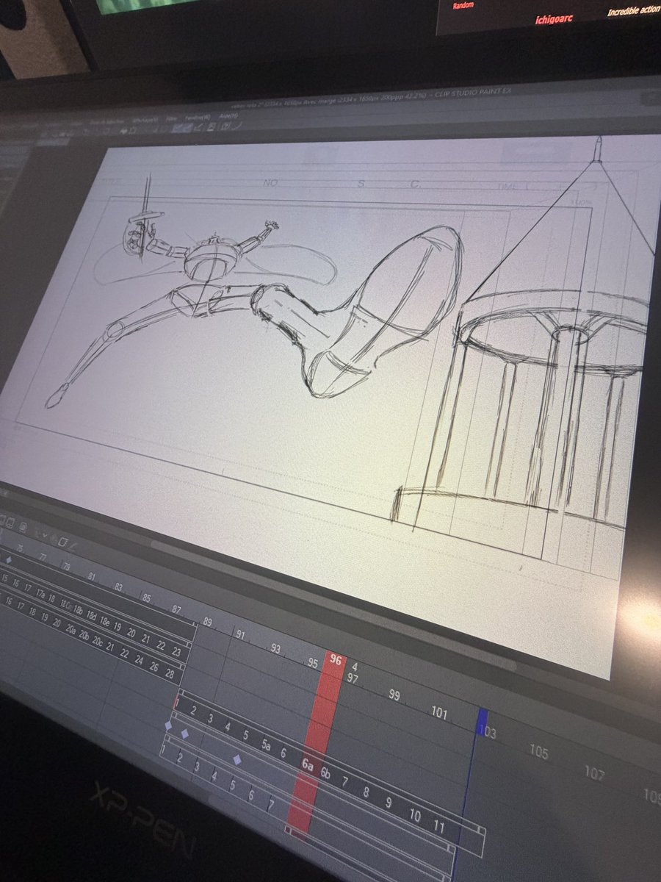Select cel 10 in the timeline
This screenshot has width=661, height=882.
click(x=414, y=815)
